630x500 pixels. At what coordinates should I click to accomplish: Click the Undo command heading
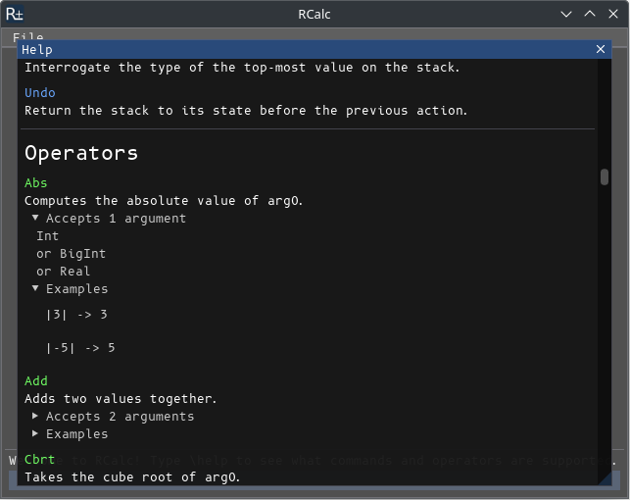click(x=40, y=93)
